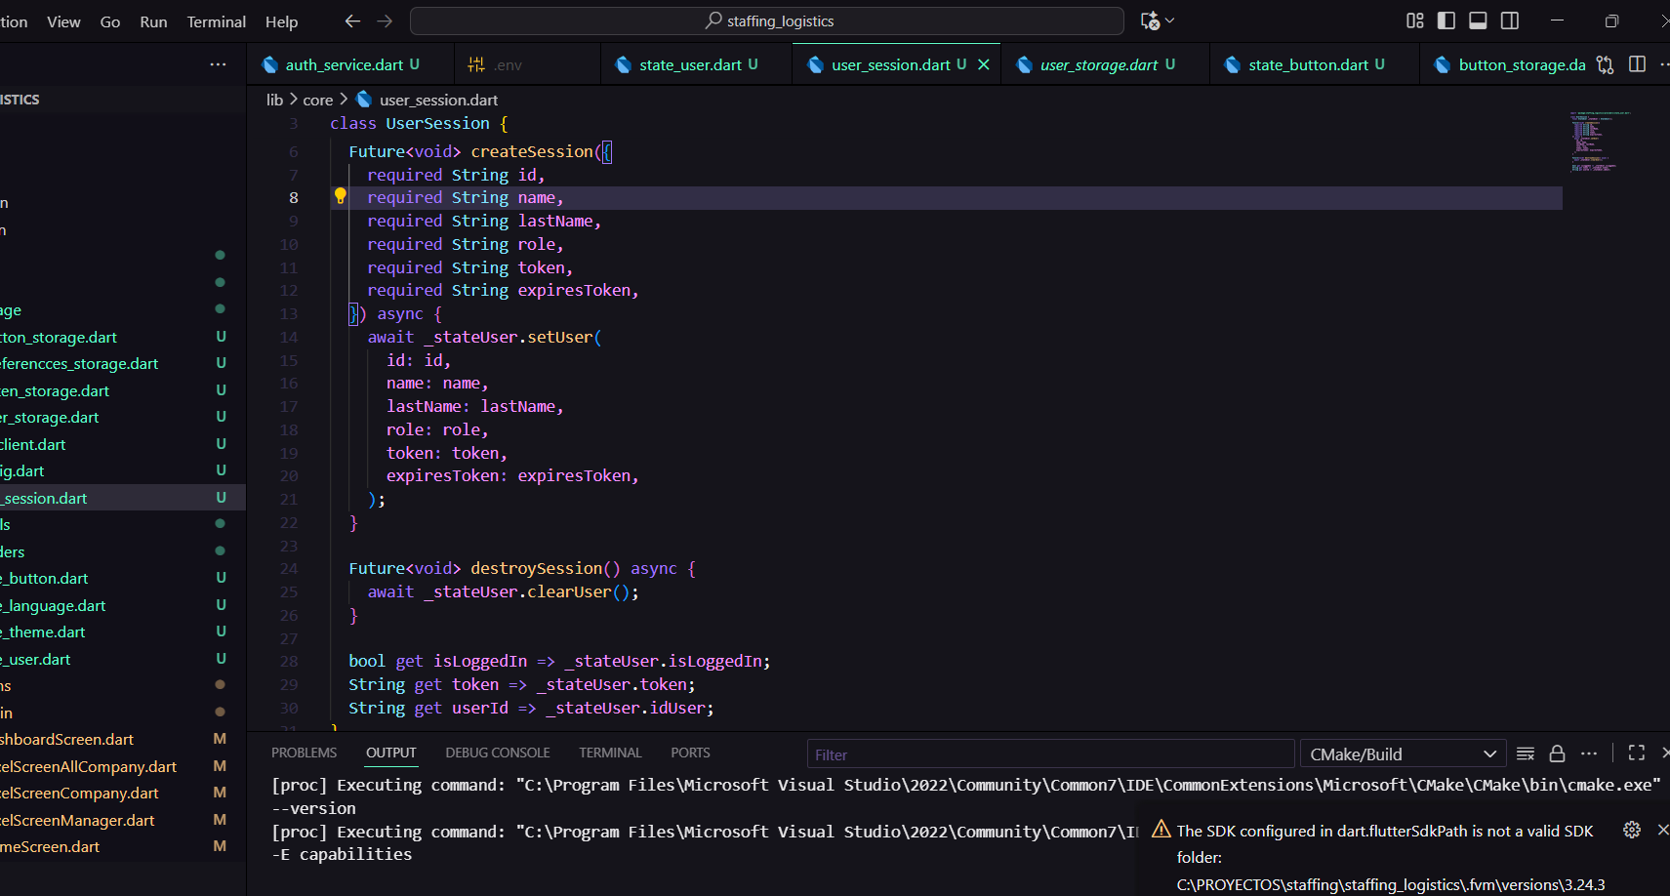1670x896 pixels.
Task: Toggle the bottom panel visibility
Action: pyautogui.click(x=1478, y=20)
